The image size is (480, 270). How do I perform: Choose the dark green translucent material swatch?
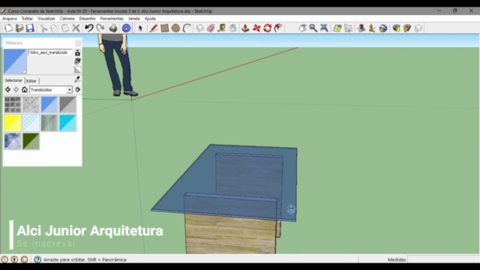pyautogui.click(x=31, y=142)
